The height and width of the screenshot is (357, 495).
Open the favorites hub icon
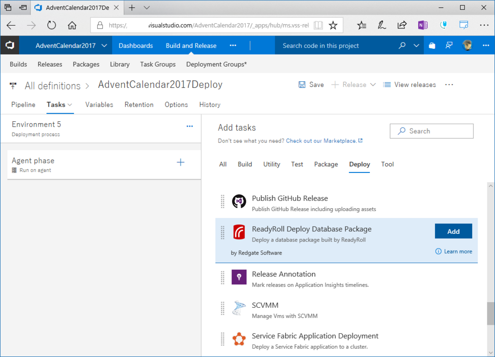pos(362,25)
